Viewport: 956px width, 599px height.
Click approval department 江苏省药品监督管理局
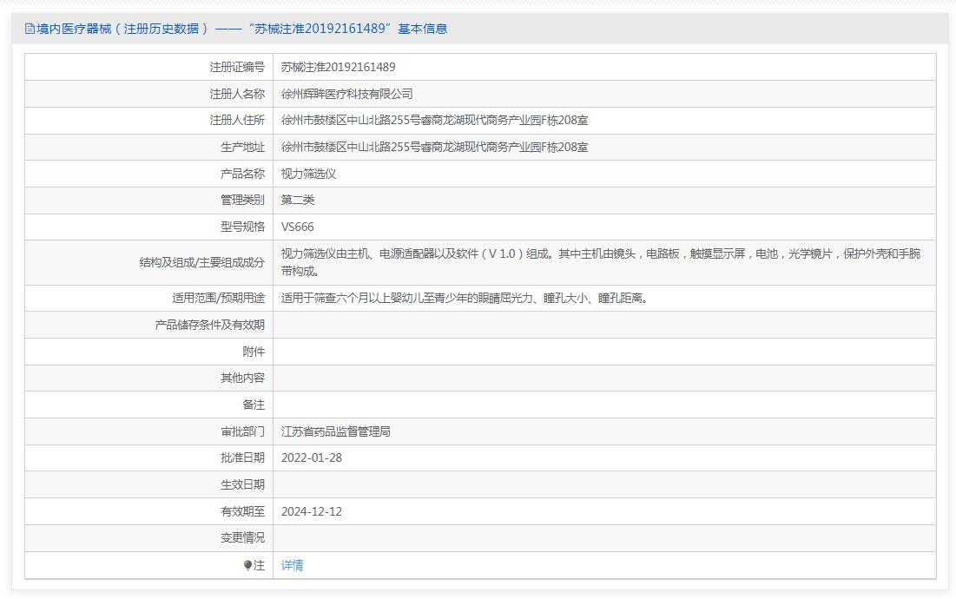[336, 431]
